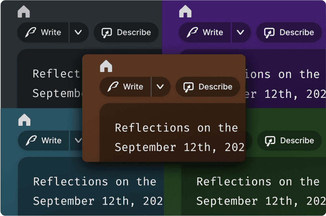The image size is (326, 216).
Task: Go home from the brown center panel
Action: 106,66
